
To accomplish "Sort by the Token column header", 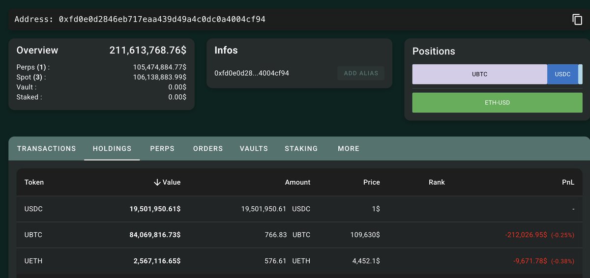I will [x=34, y=182].
